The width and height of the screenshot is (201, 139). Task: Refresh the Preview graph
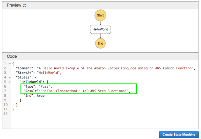coord(24,5)
